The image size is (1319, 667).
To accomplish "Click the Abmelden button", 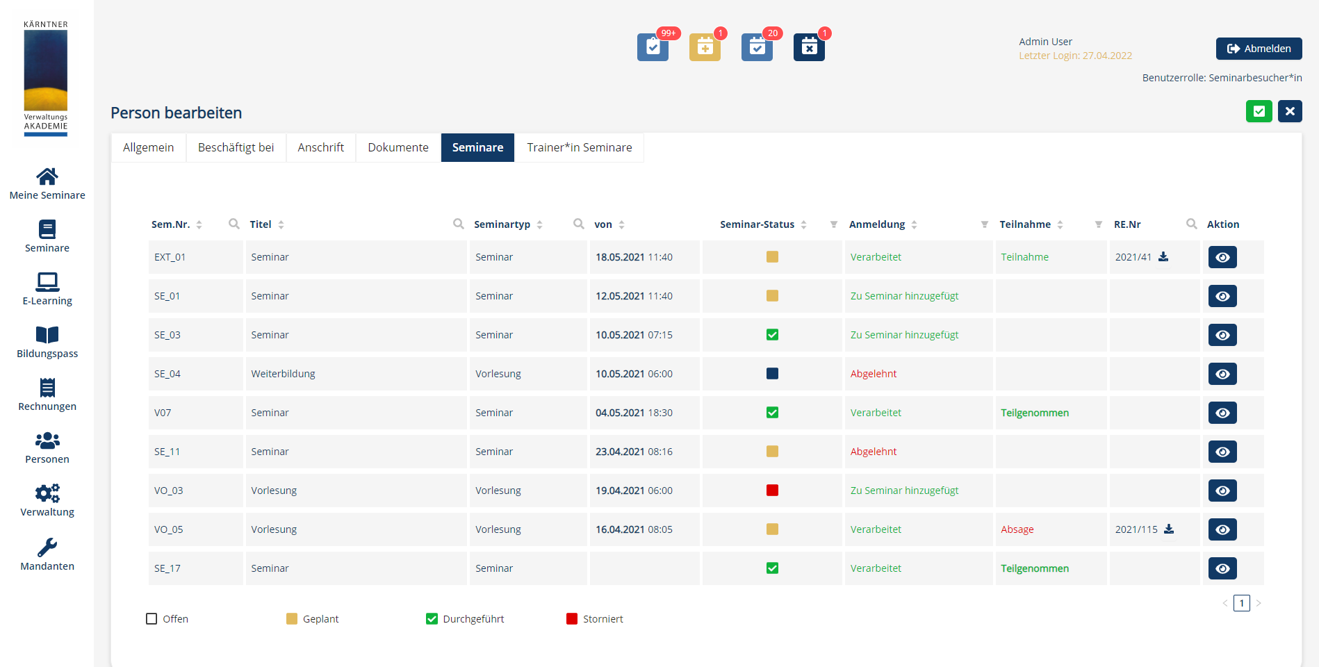I will tap(1259, 49).
